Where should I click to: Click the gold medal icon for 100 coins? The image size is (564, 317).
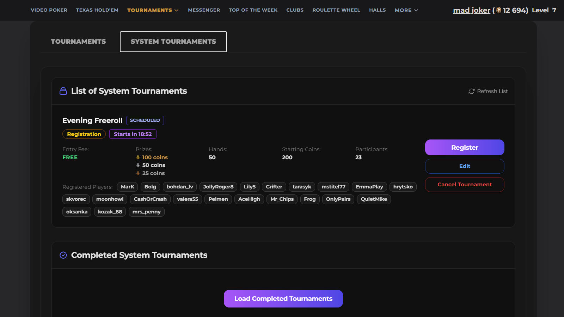138,157
